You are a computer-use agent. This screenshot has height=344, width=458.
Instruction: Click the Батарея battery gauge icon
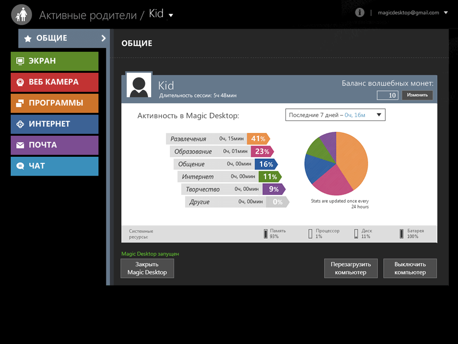[x=402, y=234]
